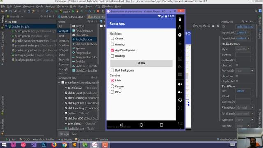Open the Build menu
Screen dimensions: 263x148
tap(73, 7)
